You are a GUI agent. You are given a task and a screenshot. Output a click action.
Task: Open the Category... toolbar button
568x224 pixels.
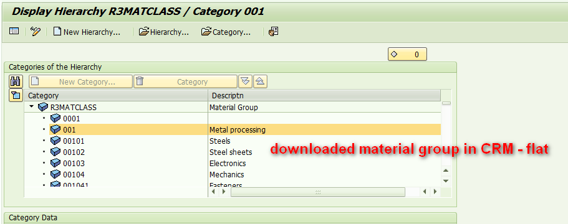click(226, 32)
